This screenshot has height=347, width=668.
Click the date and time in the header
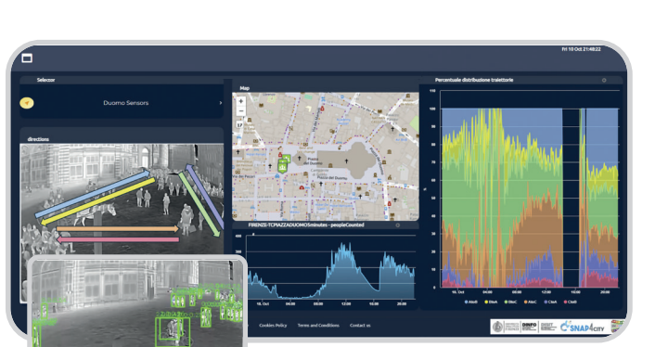581,49
